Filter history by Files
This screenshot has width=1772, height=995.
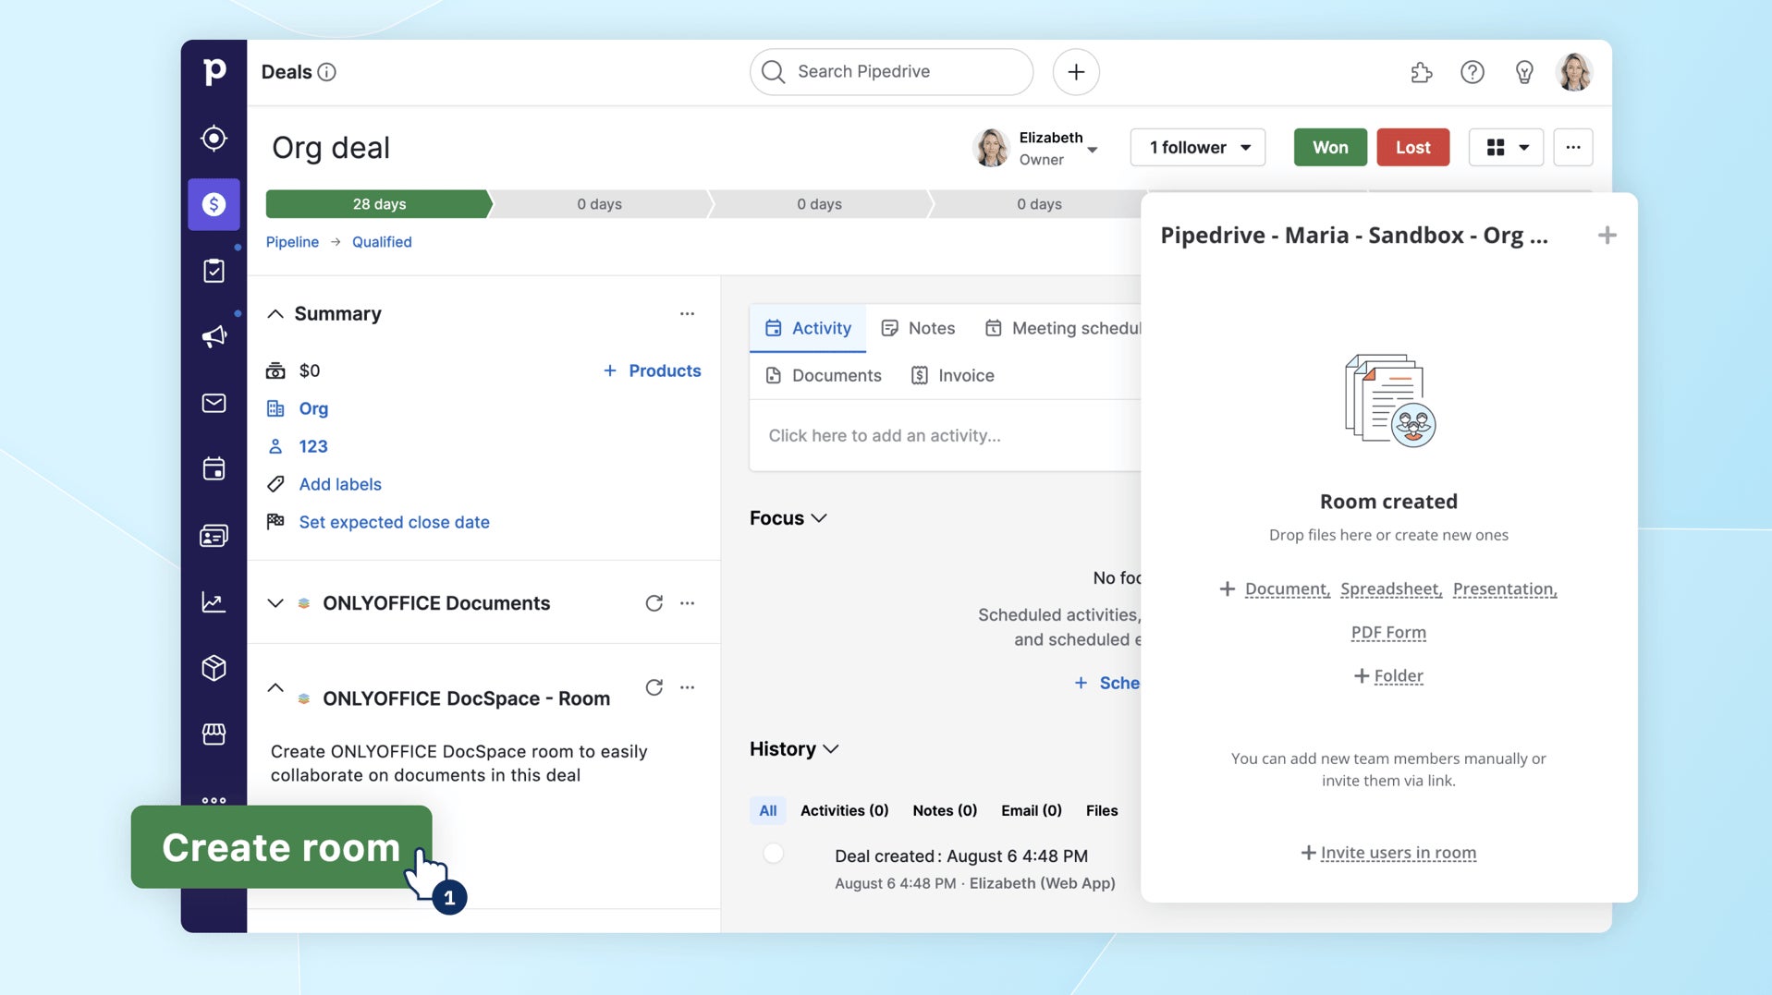click(1102, 811)
